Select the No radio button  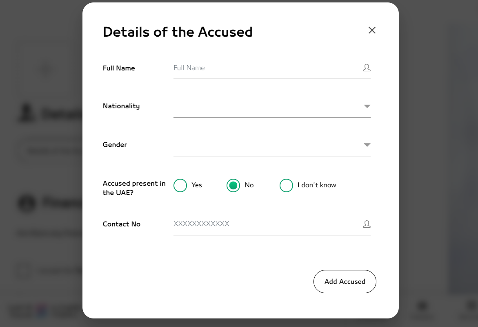point(233,185)
